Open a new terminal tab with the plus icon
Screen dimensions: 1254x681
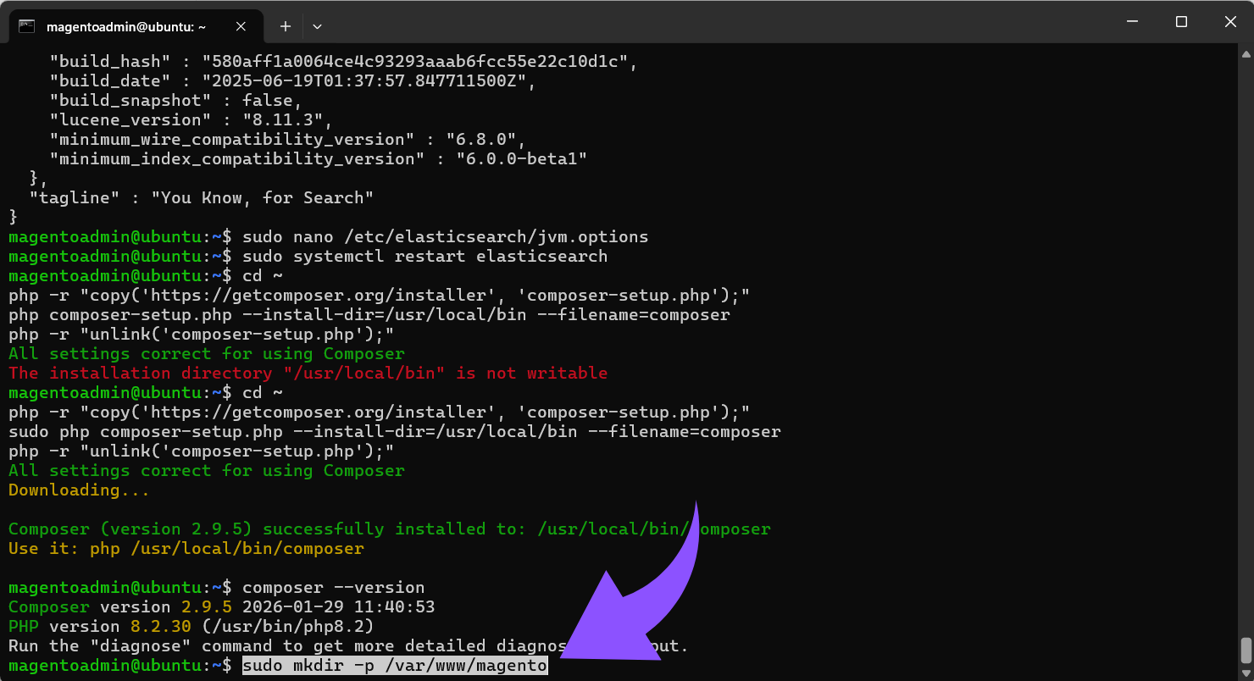click(285, 26)
